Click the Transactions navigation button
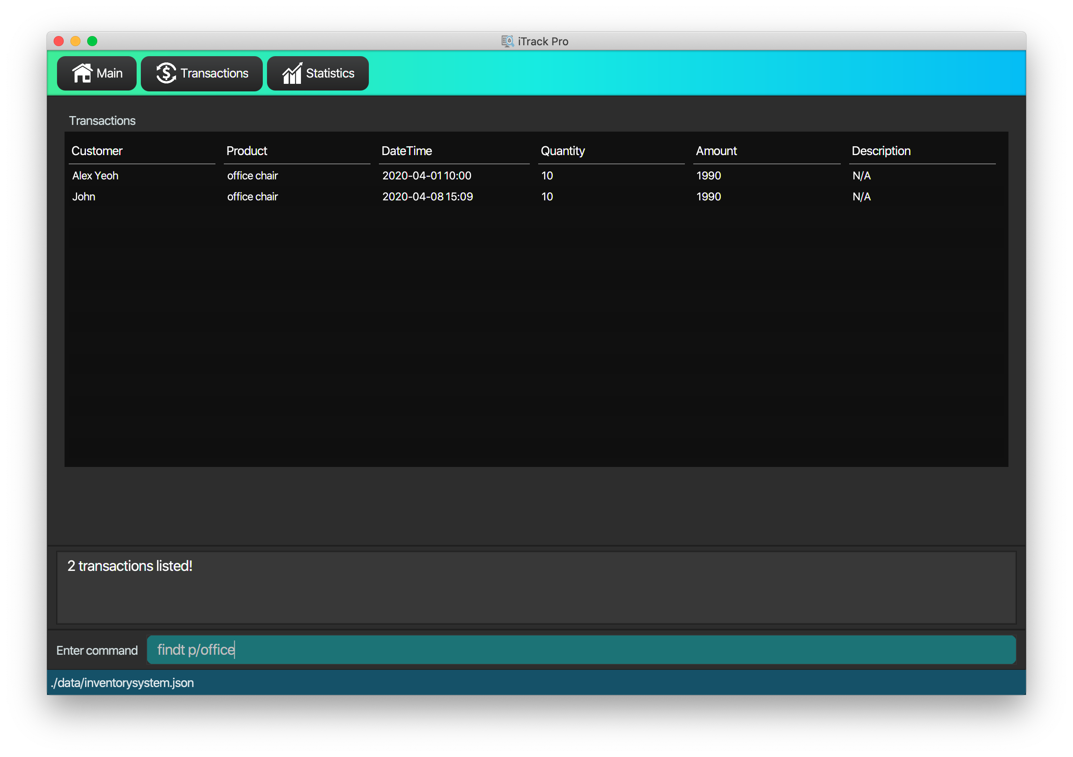This screenshot has width=1073, height=757. [x=201, y=73]
